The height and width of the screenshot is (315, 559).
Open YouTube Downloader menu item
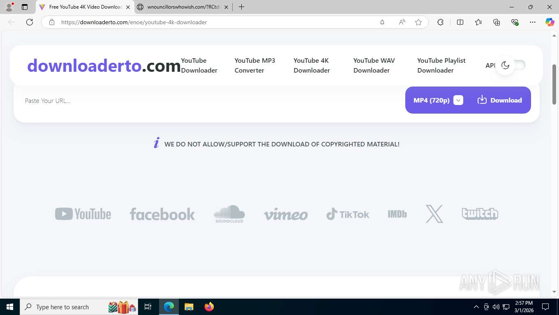pyautogui.click(x=199, y=65)
